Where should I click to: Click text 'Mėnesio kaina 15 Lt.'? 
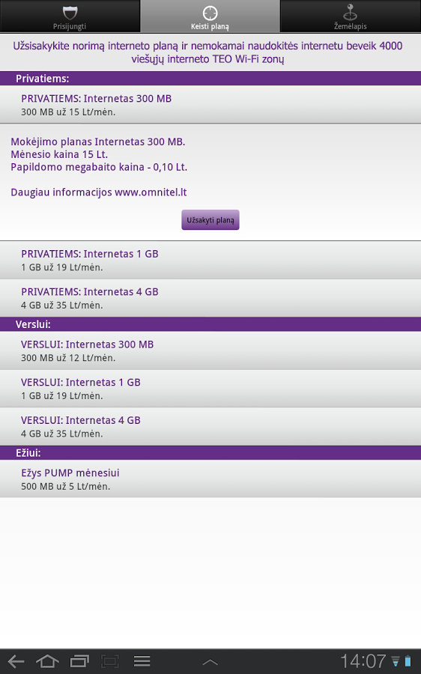[59, 154]
